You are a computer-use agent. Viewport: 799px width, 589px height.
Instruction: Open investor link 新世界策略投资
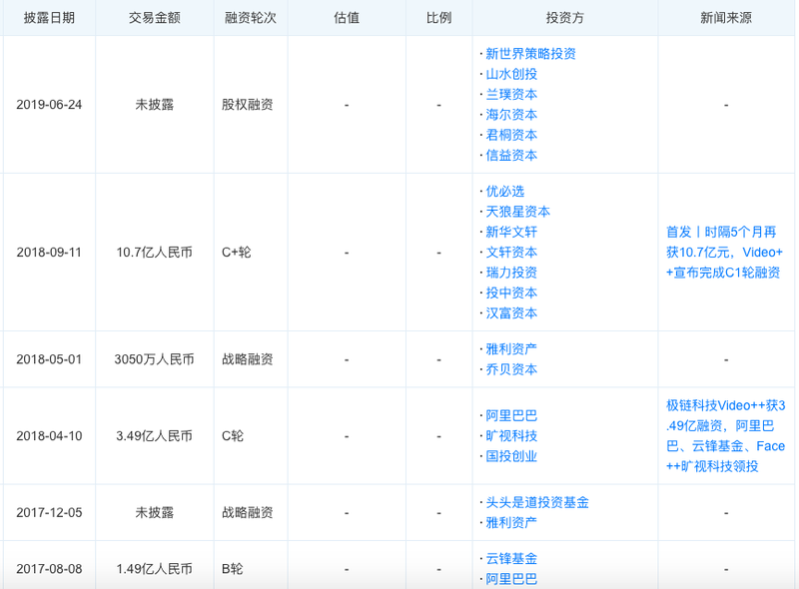point(530,54)
